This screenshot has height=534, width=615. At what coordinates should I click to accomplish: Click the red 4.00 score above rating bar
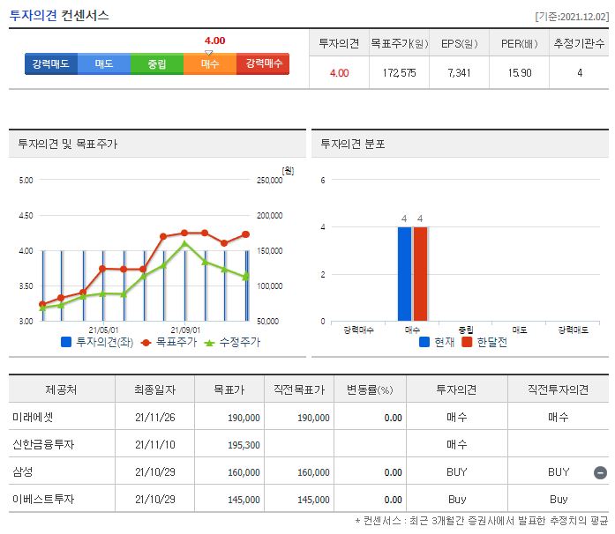(215, 41)
